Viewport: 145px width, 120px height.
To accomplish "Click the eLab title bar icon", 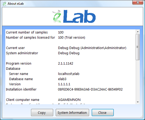I will pos(4,4).
